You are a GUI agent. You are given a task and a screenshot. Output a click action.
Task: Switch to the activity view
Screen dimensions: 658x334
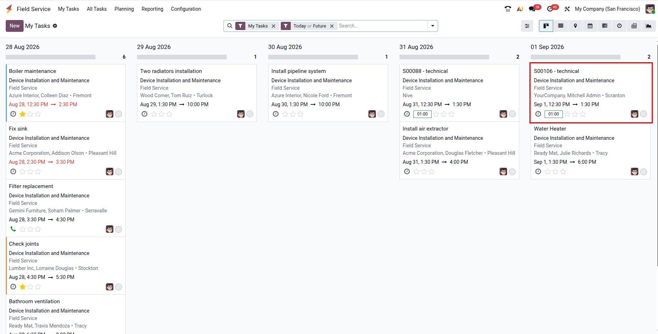pos(619,26)
